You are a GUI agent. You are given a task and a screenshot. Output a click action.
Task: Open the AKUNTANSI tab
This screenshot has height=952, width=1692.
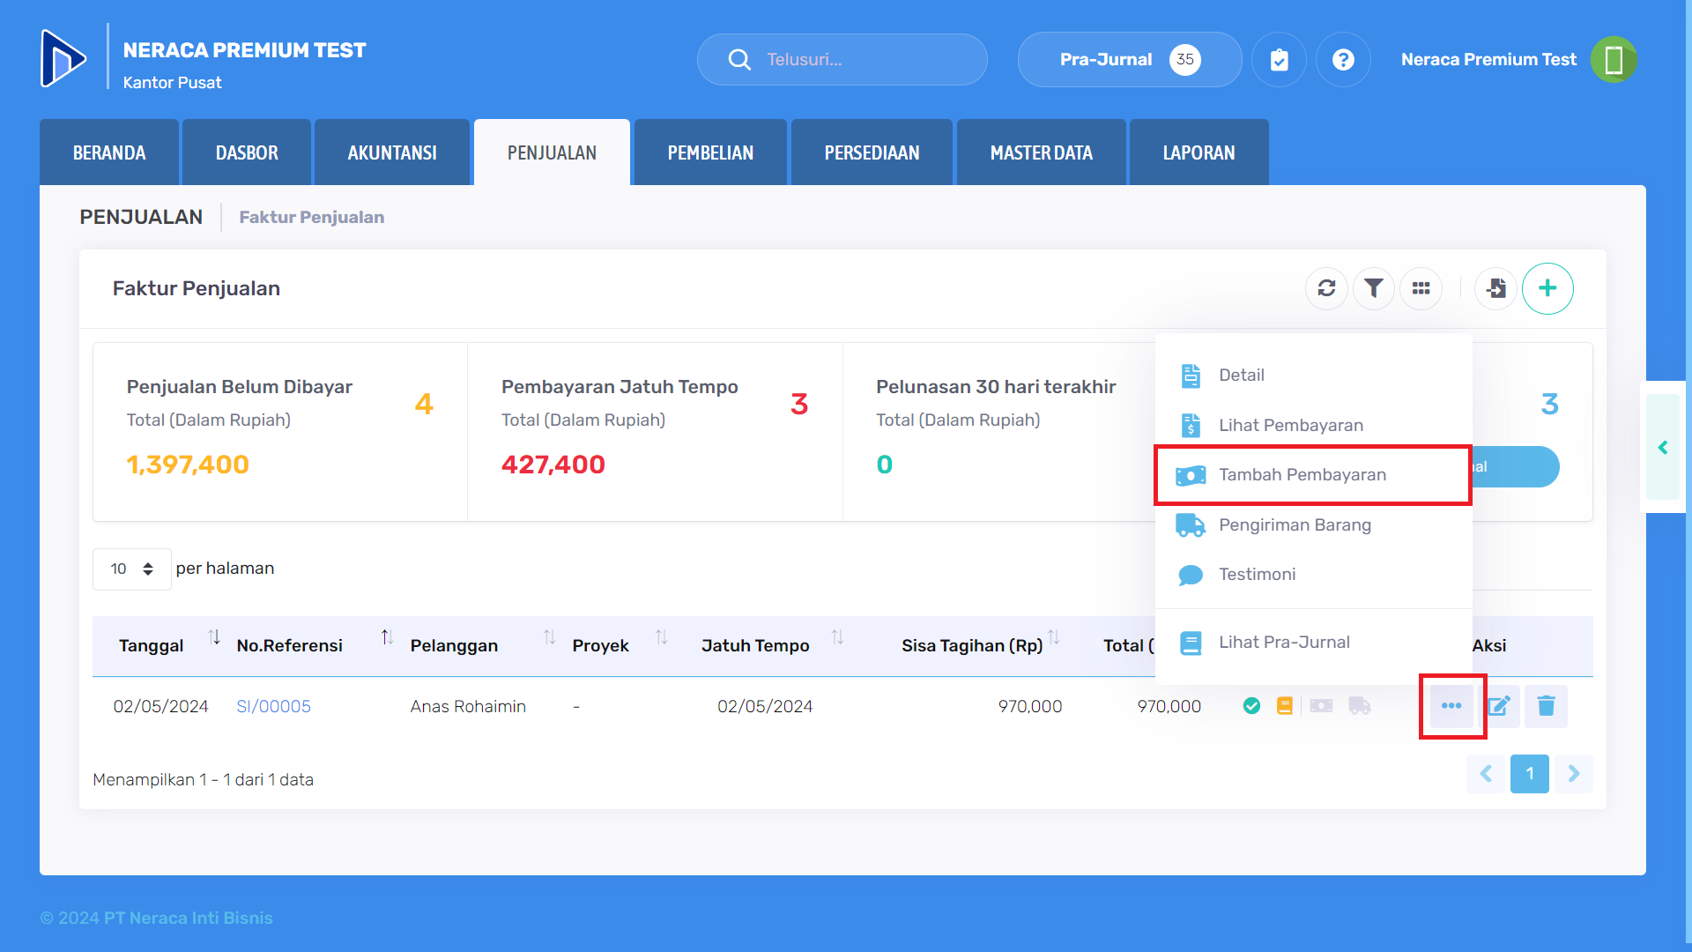pyautogui.click(x=392, y=152)
